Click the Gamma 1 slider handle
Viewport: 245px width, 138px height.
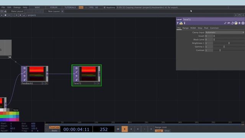point(224,47)
